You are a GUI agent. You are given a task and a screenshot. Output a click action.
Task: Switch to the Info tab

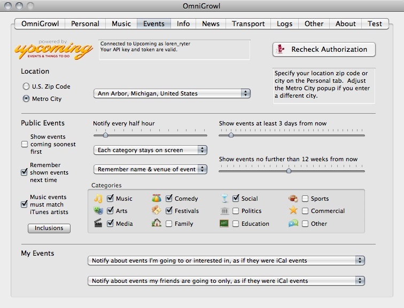[183, 23]
